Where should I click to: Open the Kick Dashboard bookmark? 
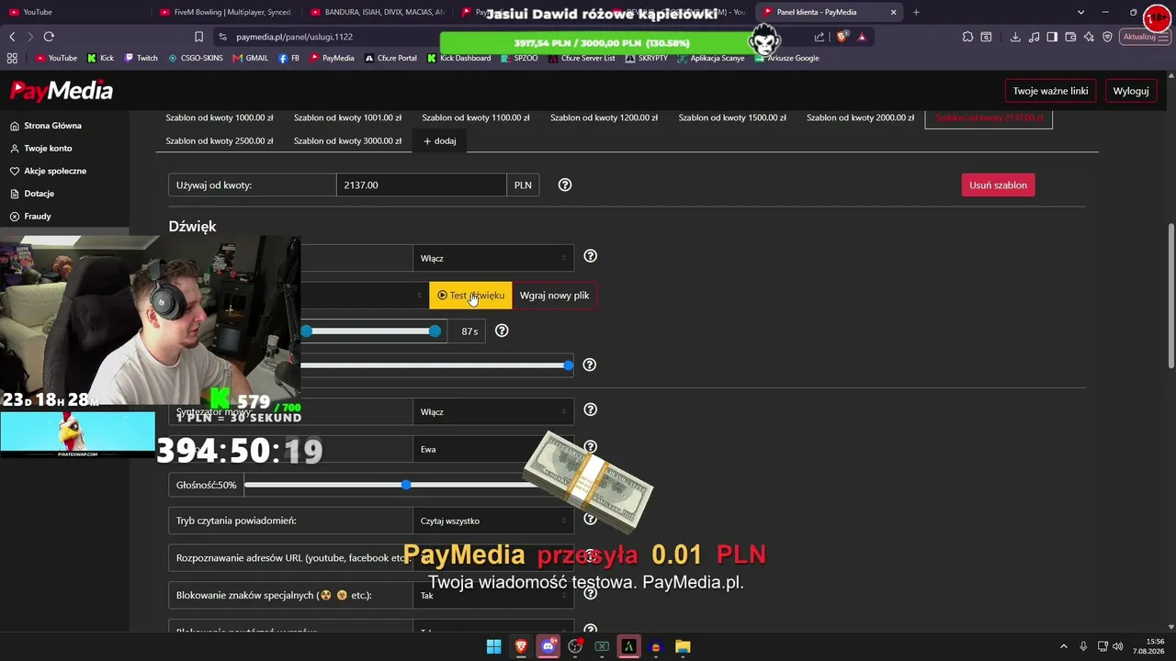tap(459, 58)
